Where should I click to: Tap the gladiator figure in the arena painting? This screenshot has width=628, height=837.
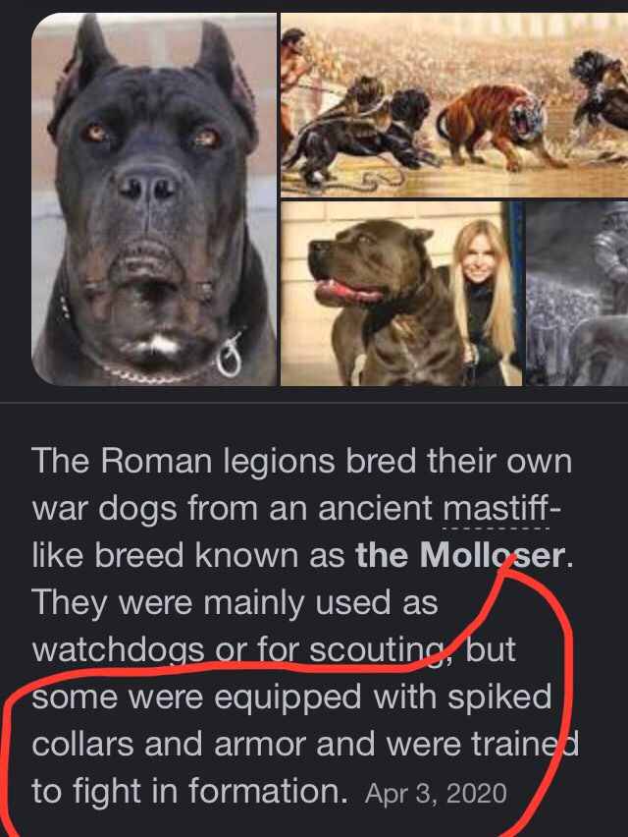(294, 81)
